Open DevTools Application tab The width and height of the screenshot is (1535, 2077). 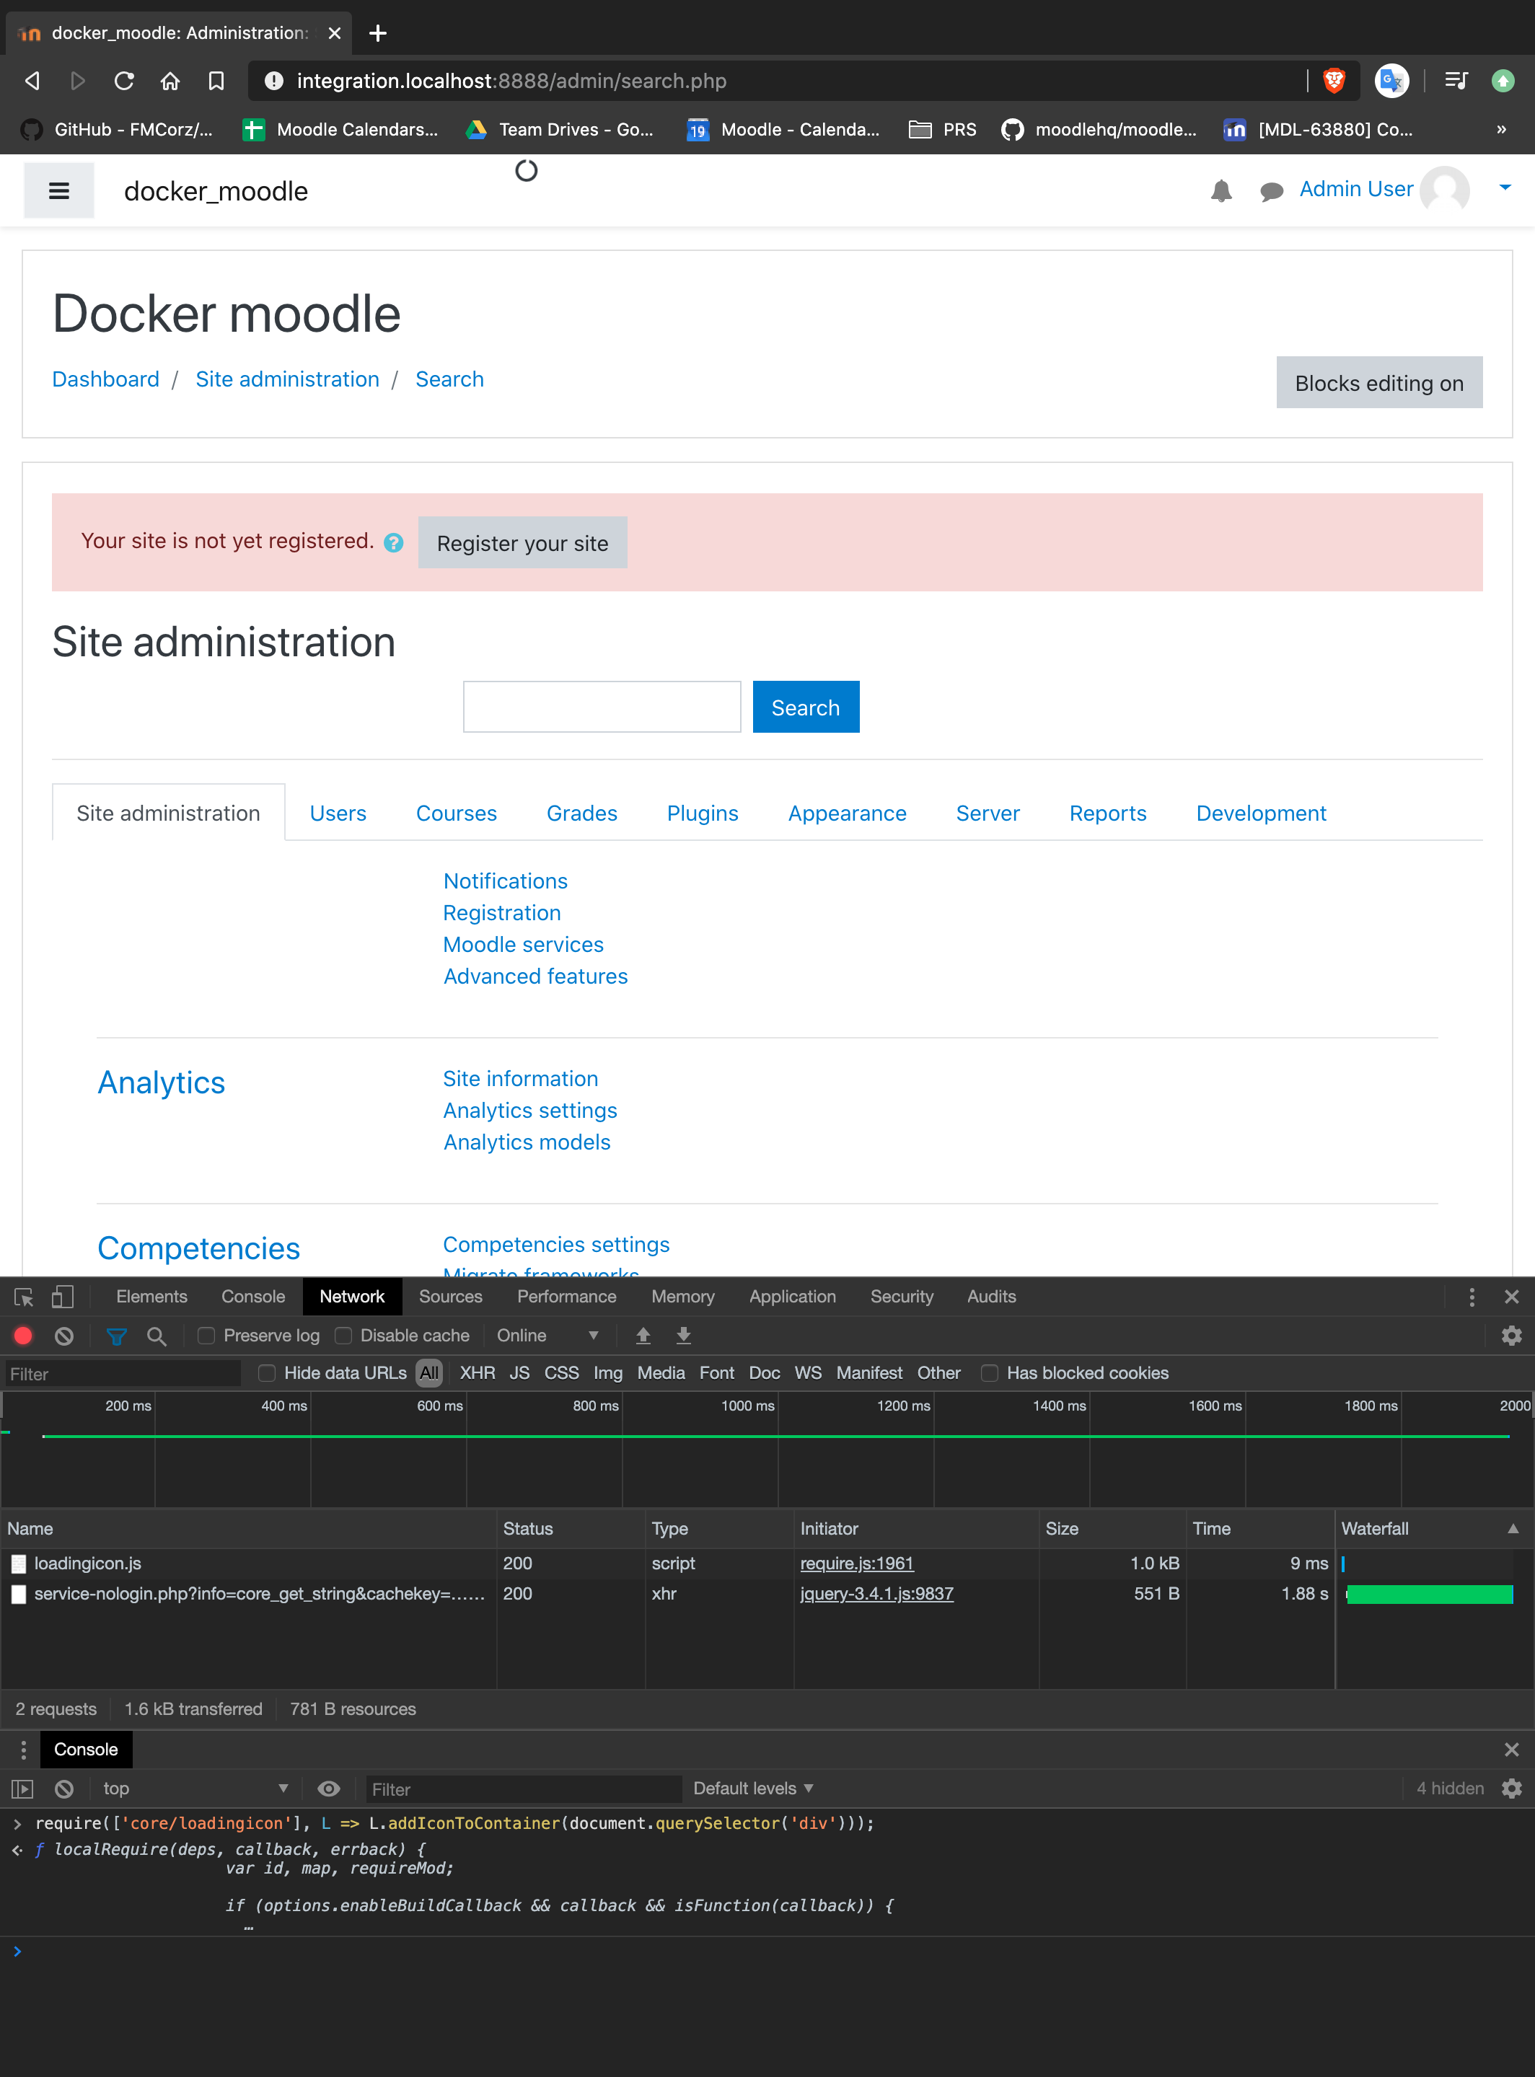(793, 1297)
